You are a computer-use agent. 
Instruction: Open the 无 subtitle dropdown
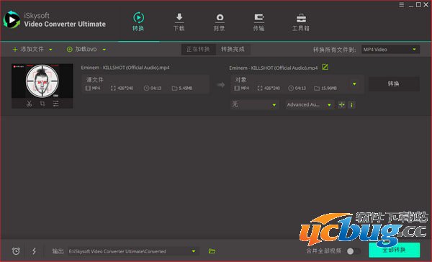[255, 104]
